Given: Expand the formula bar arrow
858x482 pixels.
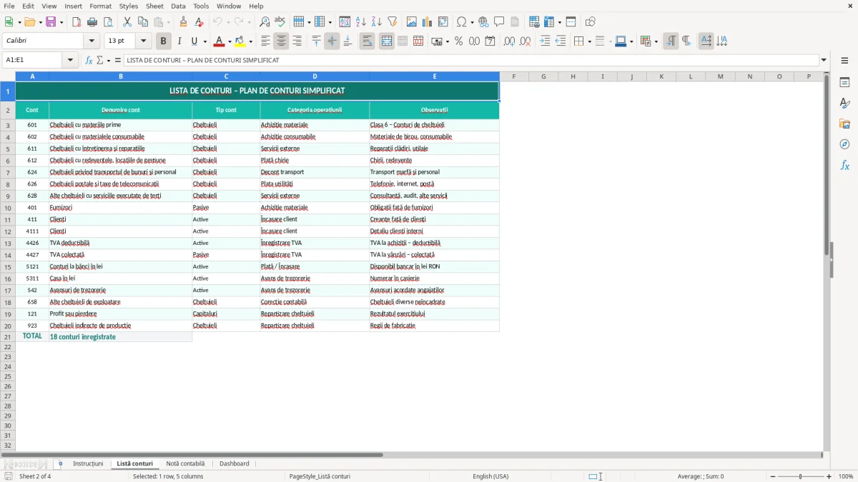Looking at the screenshot, I should tap(824, 60).
